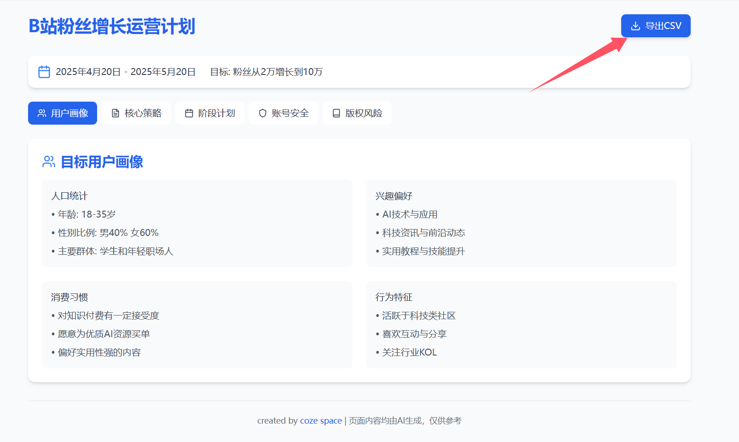This screenshot has width=739, height=442.
Task: Go to the 版权风险 tab
Action: (x=357, y=113)
